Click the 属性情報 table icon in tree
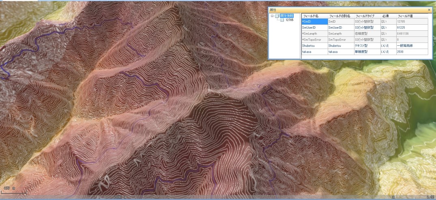436x200 pixels. pyautogui.click(x=277, y=16)
